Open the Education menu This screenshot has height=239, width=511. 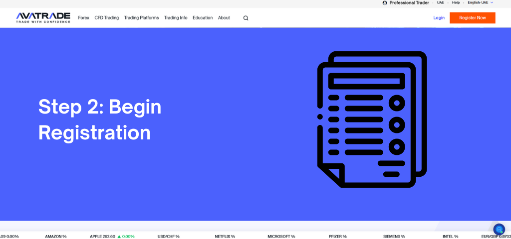(203, 18)
